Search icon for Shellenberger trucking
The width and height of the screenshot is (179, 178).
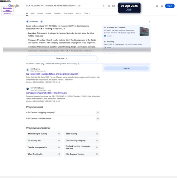[x=59, y=134]
